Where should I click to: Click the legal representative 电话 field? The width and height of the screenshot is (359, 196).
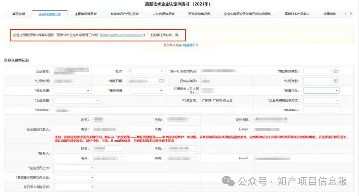(x=108, y=129)
